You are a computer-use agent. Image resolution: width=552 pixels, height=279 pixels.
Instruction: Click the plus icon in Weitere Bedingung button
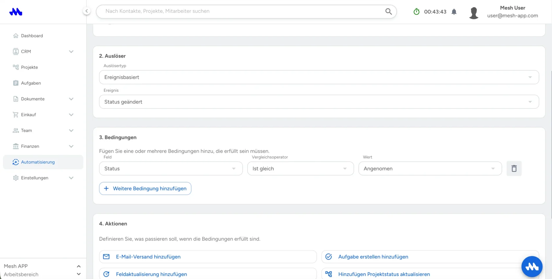pos(106,189)
